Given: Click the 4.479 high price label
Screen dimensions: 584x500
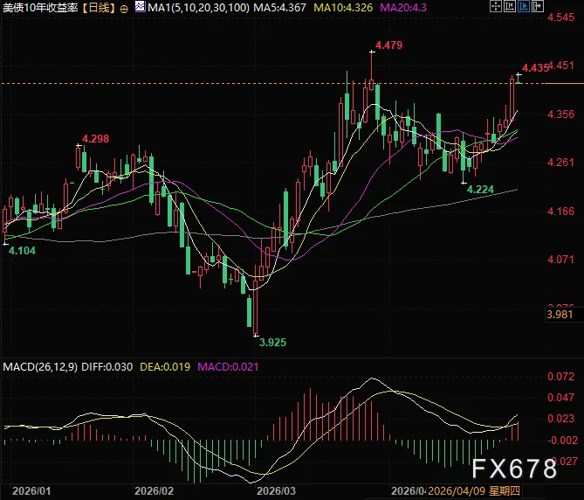Looking at the screenshot, I should click(x=388, y=45).
